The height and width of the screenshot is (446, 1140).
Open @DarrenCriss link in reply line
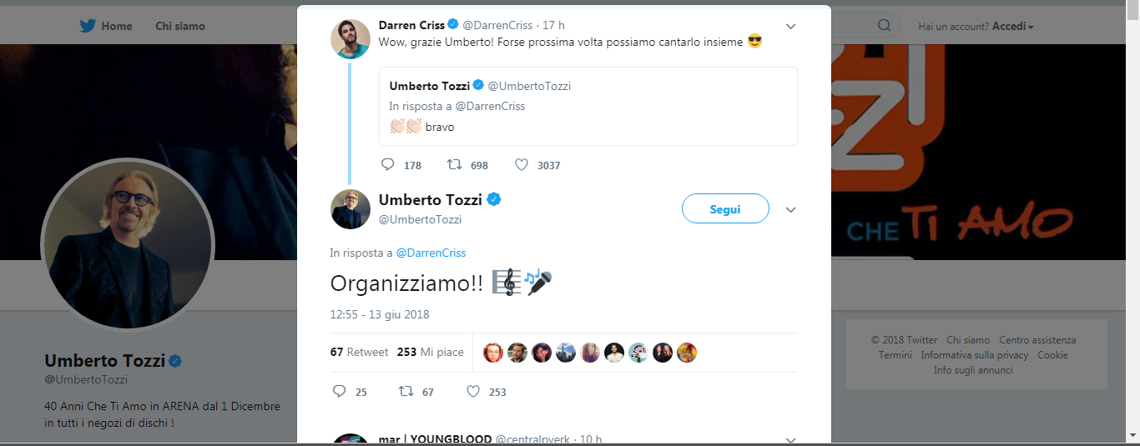[x=431, y=253]
